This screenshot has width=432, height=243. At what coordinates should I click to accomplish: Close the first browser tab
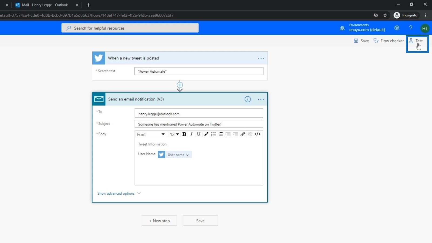pyautogui.click(x=7, y=5)
